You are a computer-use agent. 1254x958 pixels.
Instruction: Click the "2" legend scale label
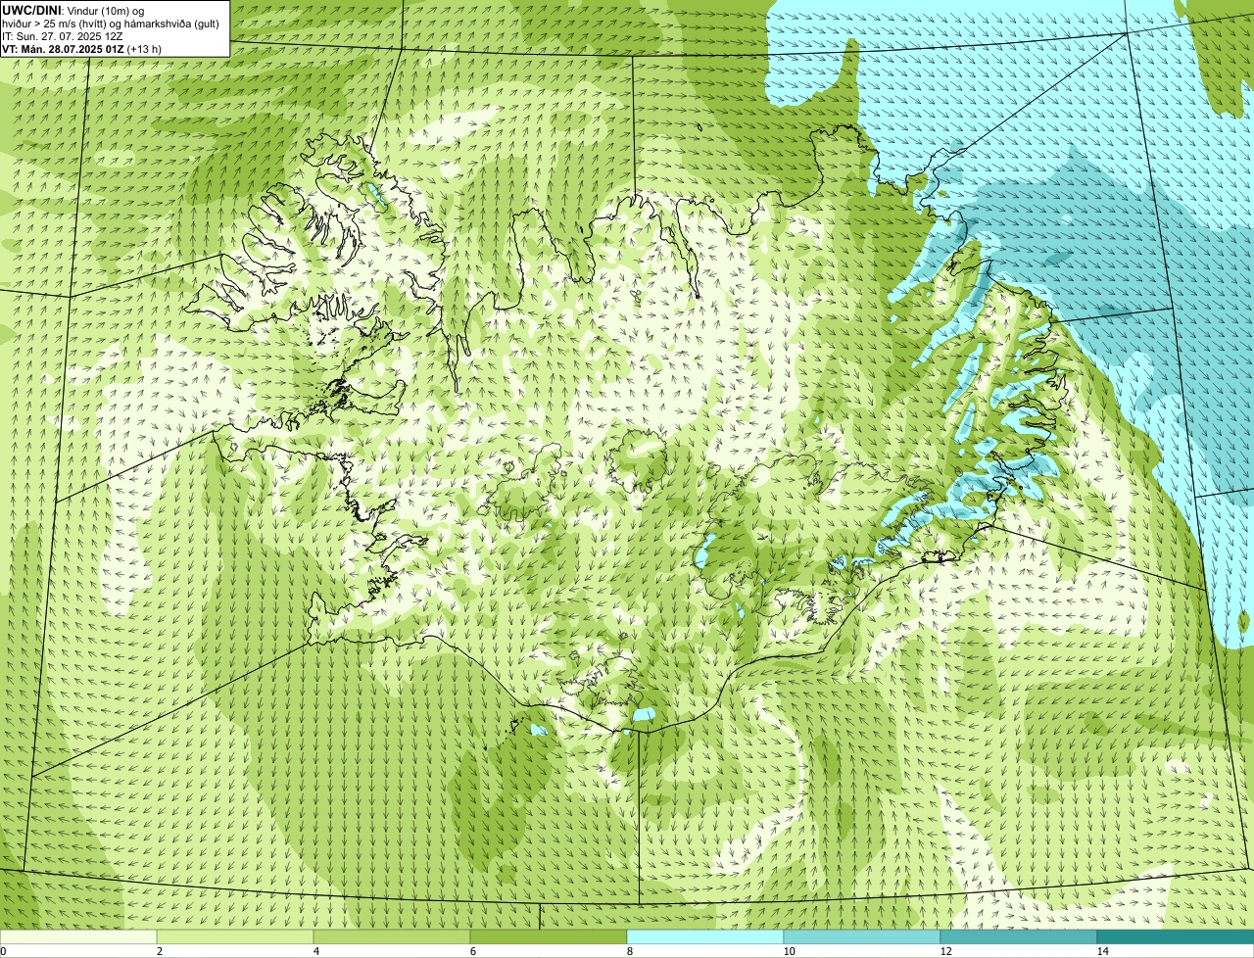coord(159,951)
